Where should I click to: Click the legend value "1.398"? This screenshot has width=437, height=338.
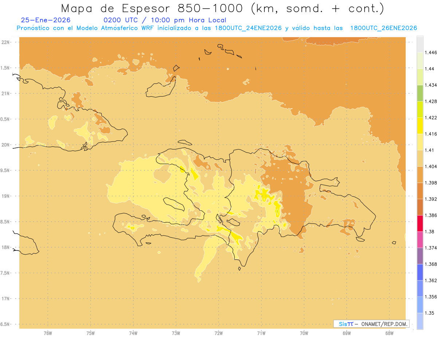[x=432, y=183]
